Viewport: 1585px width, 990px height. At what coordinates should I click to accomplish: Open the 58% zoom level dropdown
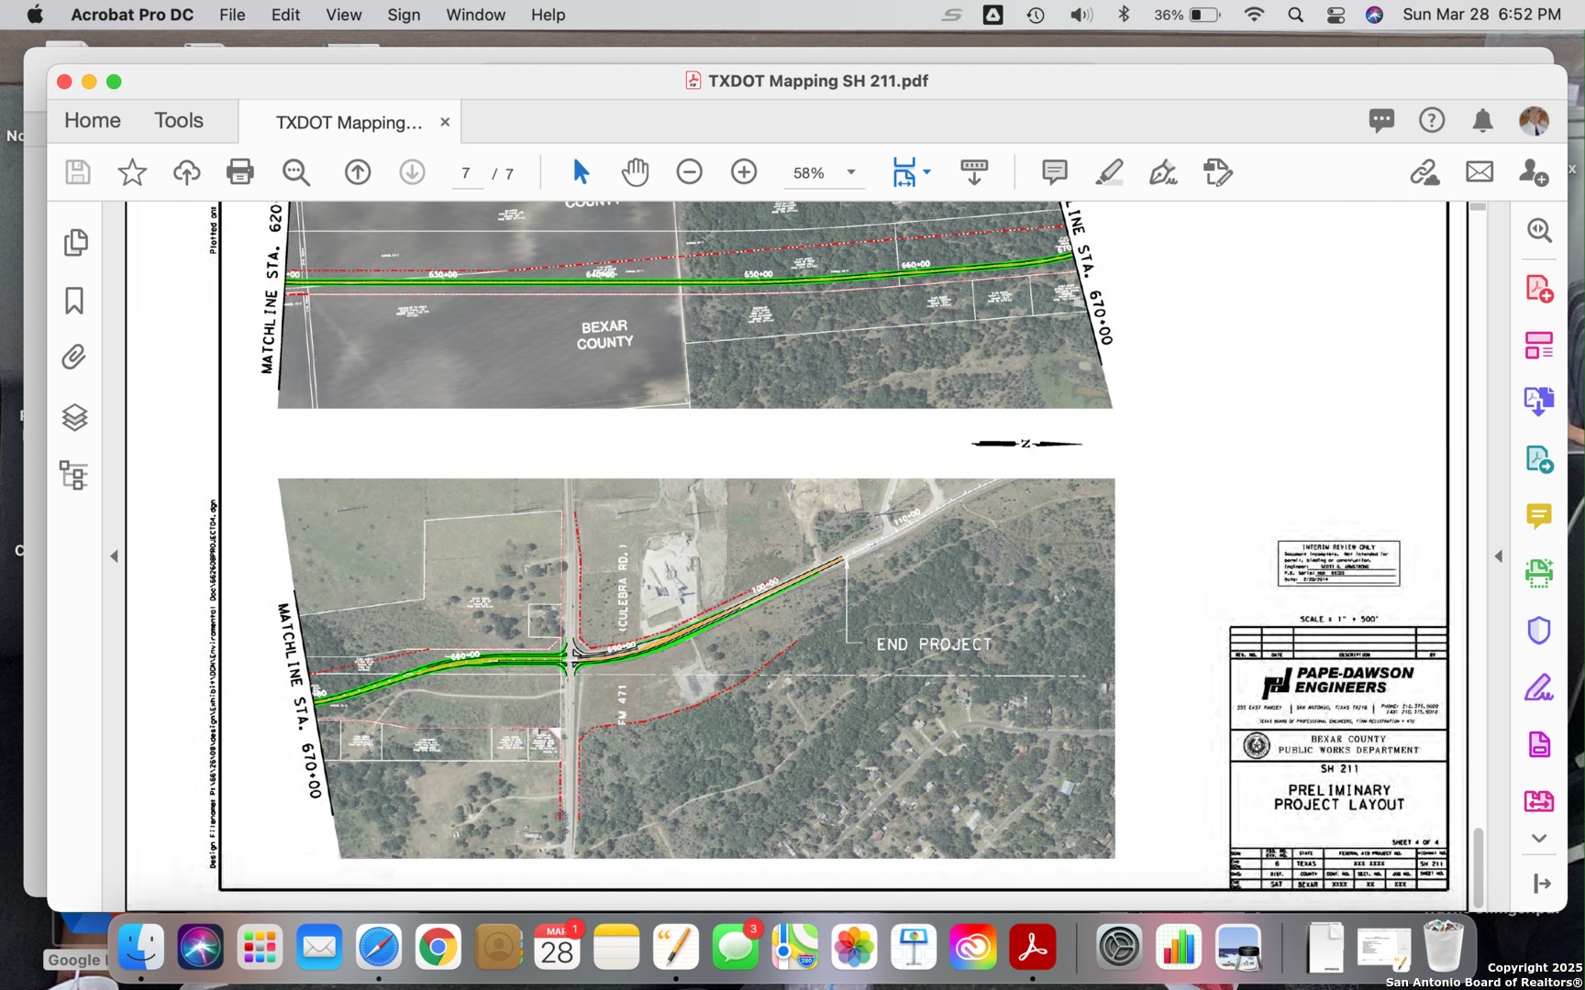tap(851, 172)
